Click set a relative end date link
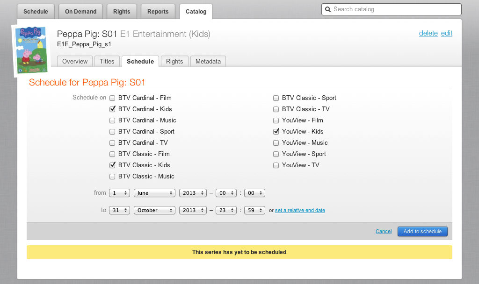This screenshot has height=284, width=479. pos(300,211)
